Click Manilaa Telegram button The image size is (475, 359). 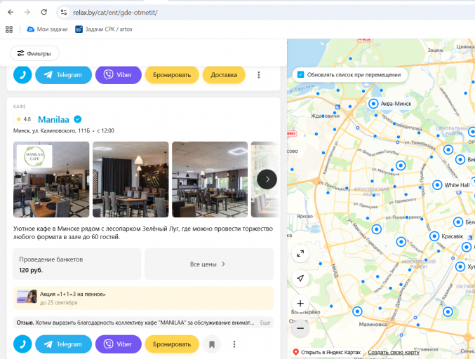click(63, 344)
